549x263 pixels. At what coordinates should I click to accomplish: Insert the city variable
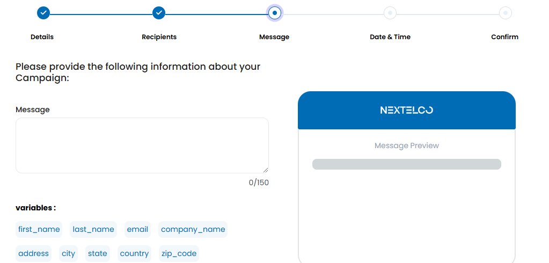click(68, 253)
